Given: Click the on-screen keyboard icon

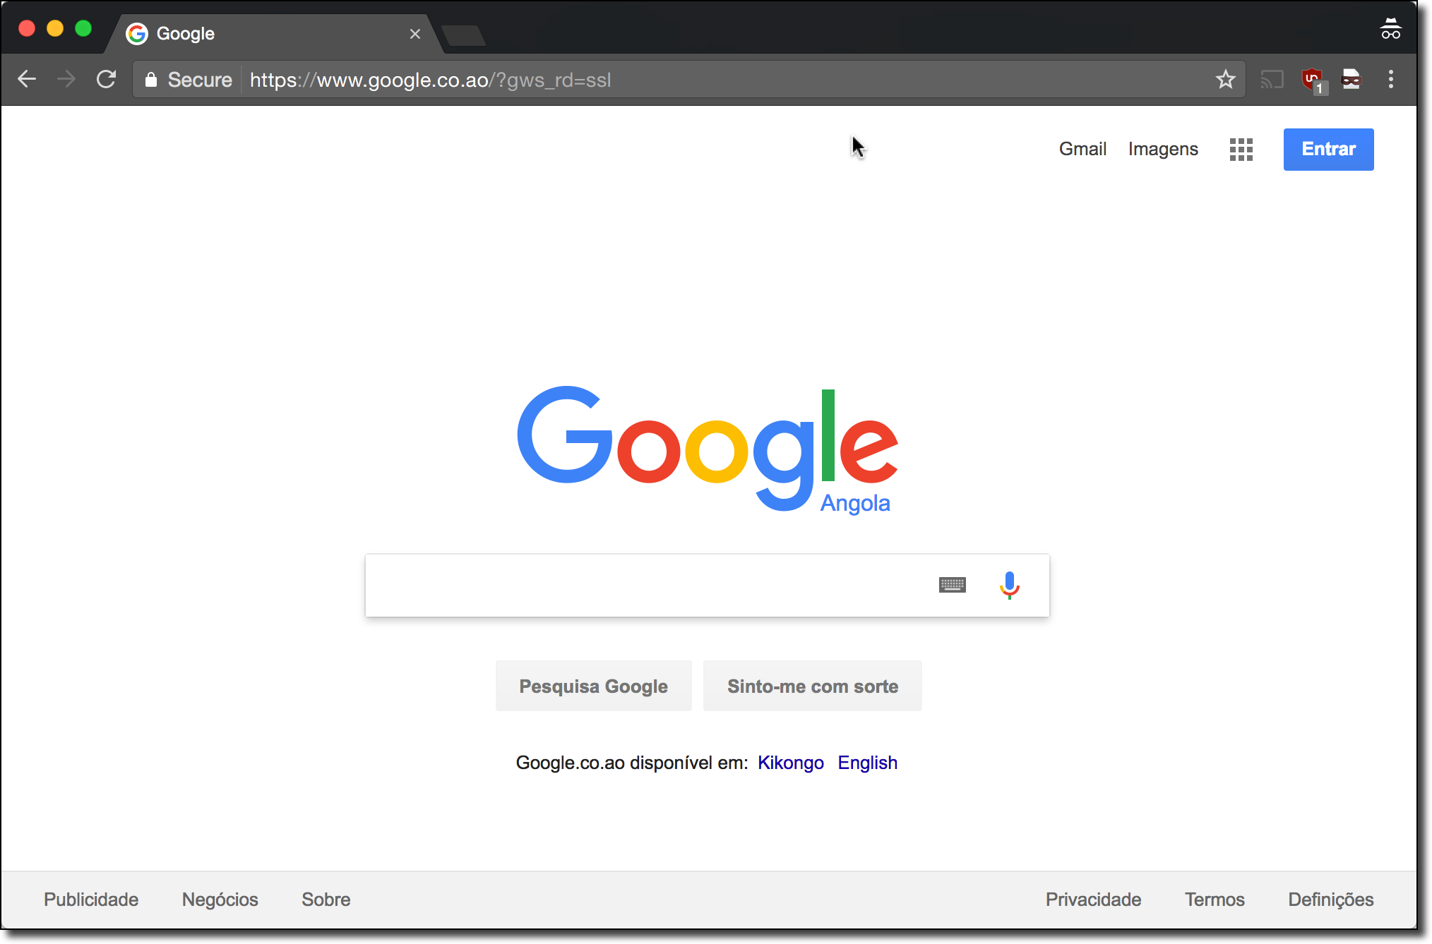Looking at the screenshot, I should tap(953, 585).
